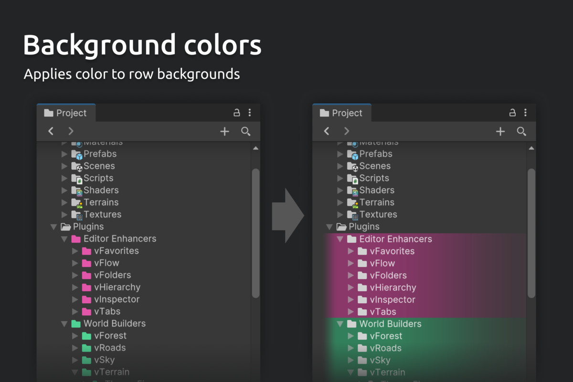Click the Terrains folder icon in left panel

pos(76,203)
